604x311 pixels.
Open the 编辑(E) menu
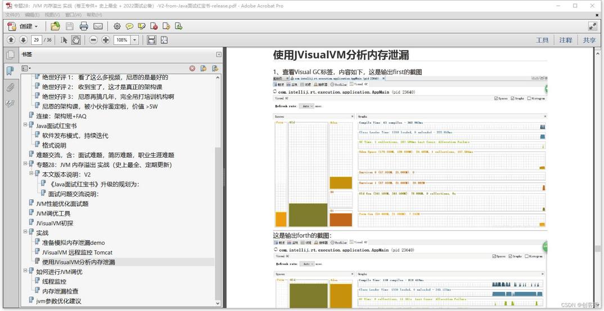pyautogui.click(x=32, y=15)
